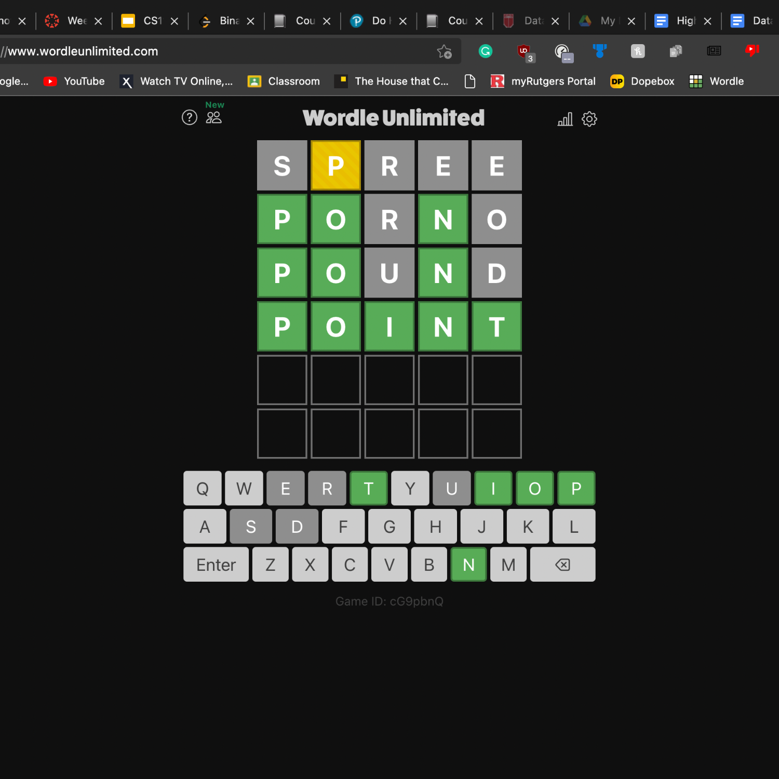Click the Y key on Wordle keyboard
Screen dimensions: 779x779
pyautogui.click(x=410, y=488)
